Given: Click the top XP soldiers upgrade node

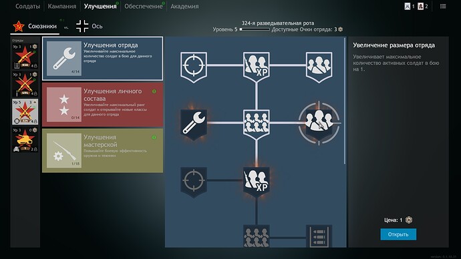Looking at the screenshot, I should pos(256,67).
